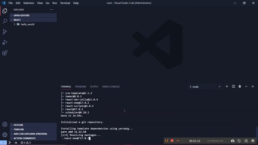
Task: Click the git branch icon in status bar
Action: (x=10, y=143)
